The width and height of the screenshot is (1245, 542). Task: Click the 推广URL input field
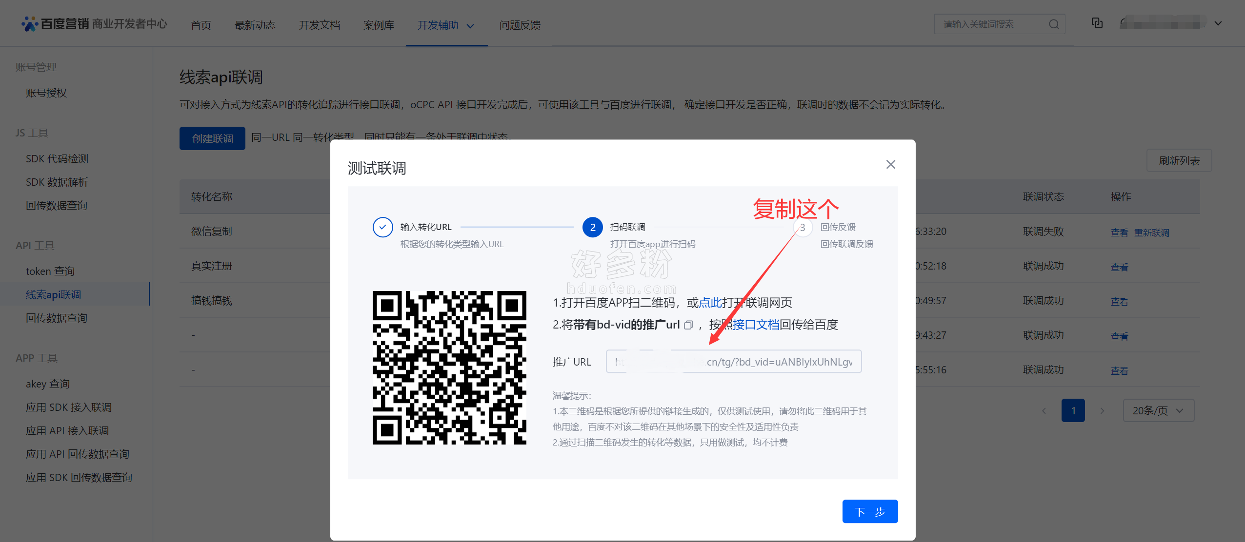click(x=734, y=362)
